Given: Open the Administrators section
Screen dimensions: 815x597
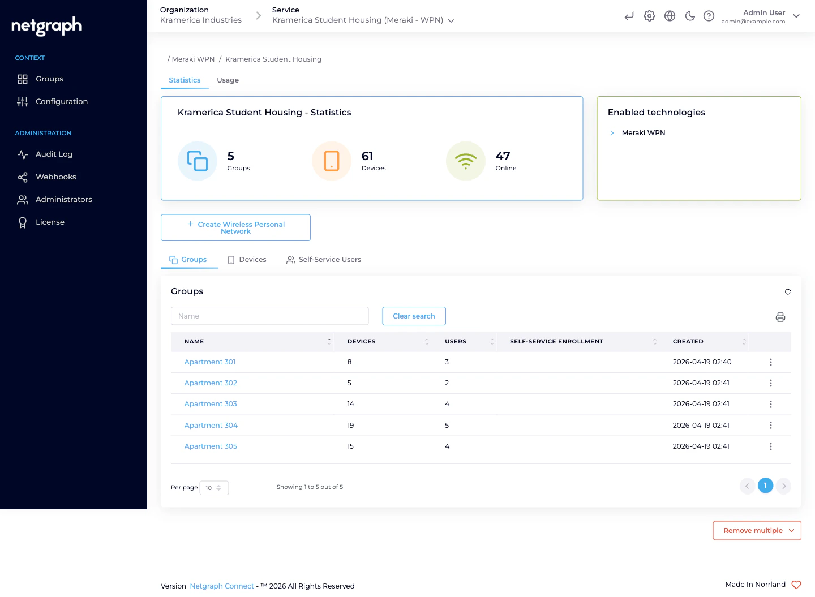Looking at the screenshot, I should click(64, 199).
